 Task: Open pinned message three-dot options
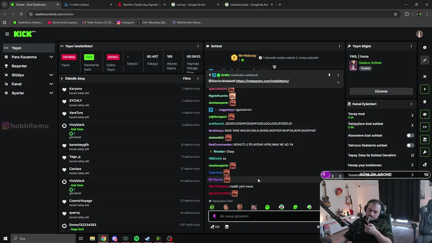click(338, 75)
